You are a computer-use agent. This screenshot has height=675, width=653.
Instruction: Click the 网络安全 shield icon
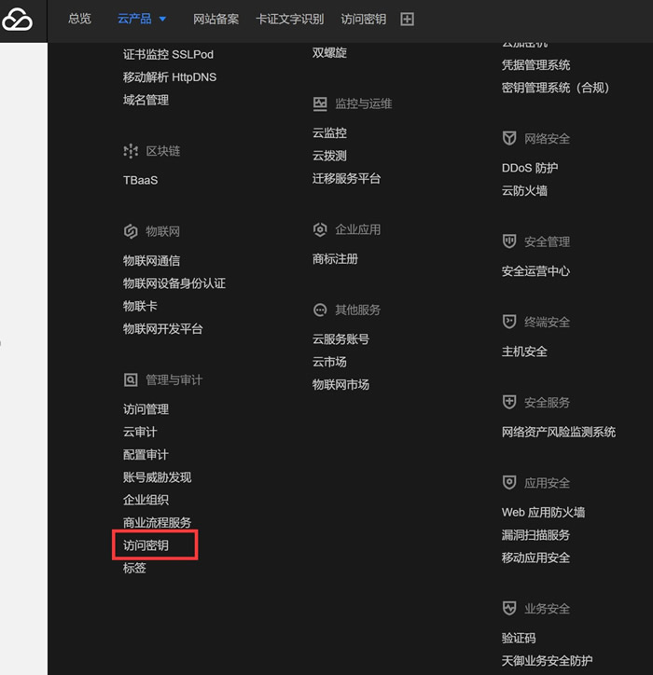coord(509,139)
